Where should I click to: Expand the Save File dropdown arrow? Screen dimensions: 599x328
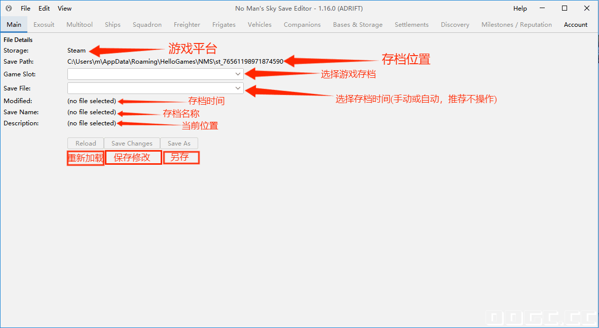pos(238,88)
